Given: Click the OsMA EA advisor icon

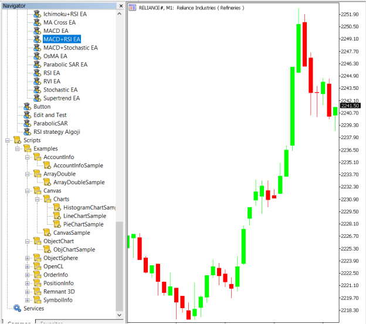Looking at the screenshot, I should click(x=37, y=56).
